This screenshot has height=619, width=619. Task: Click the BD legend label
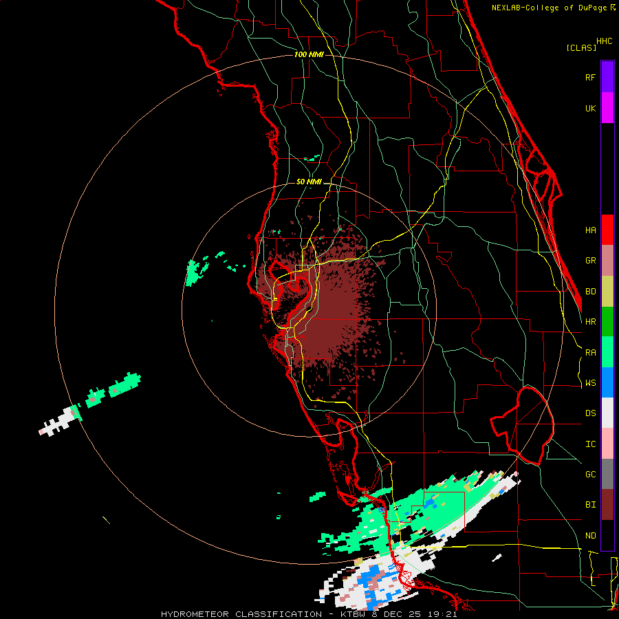(x=590, y=291)
